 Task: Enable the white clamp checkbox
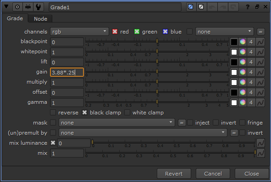127,113
